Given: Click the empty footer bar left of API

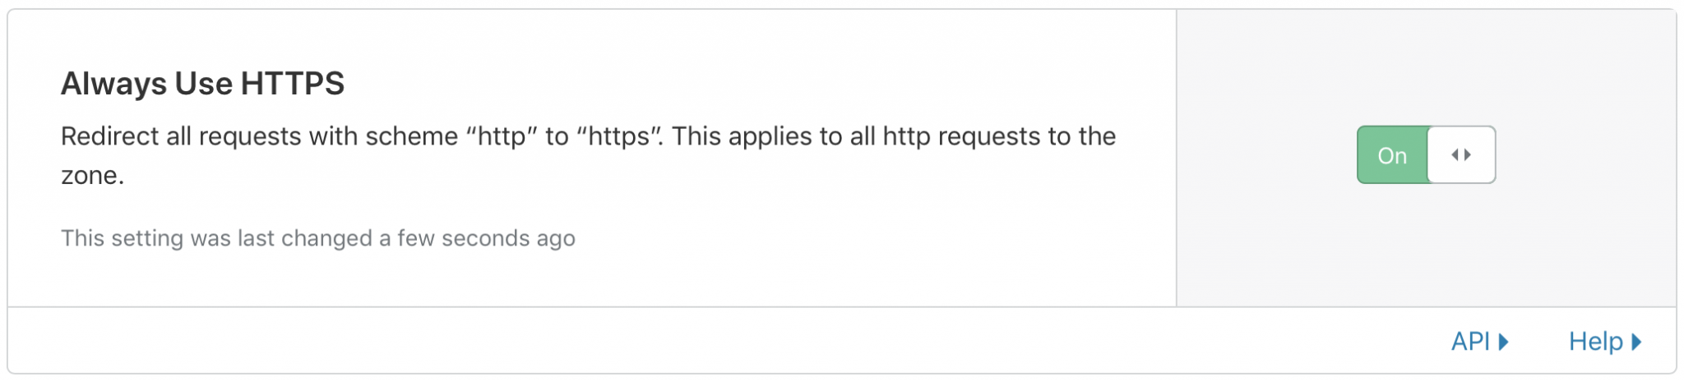Looking at the screenshot, I should [724, 341].
